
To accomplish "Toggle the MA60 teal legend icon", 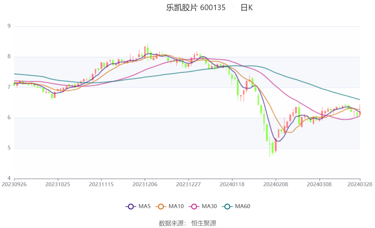I will pyautogui.click(x=227, y=206).
